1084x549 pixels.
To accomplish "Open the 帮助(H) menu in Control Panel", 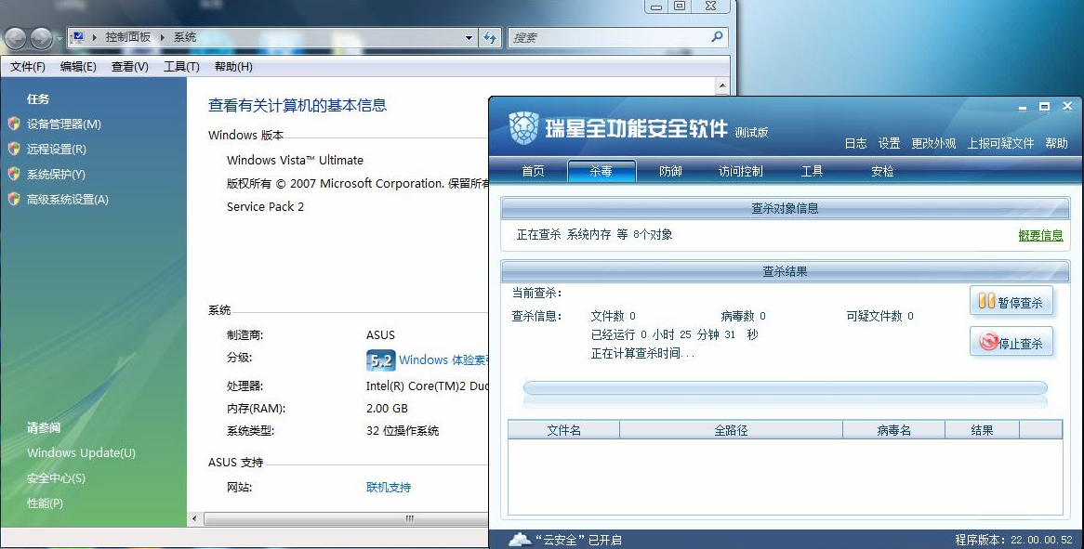I will pos(233,66).
